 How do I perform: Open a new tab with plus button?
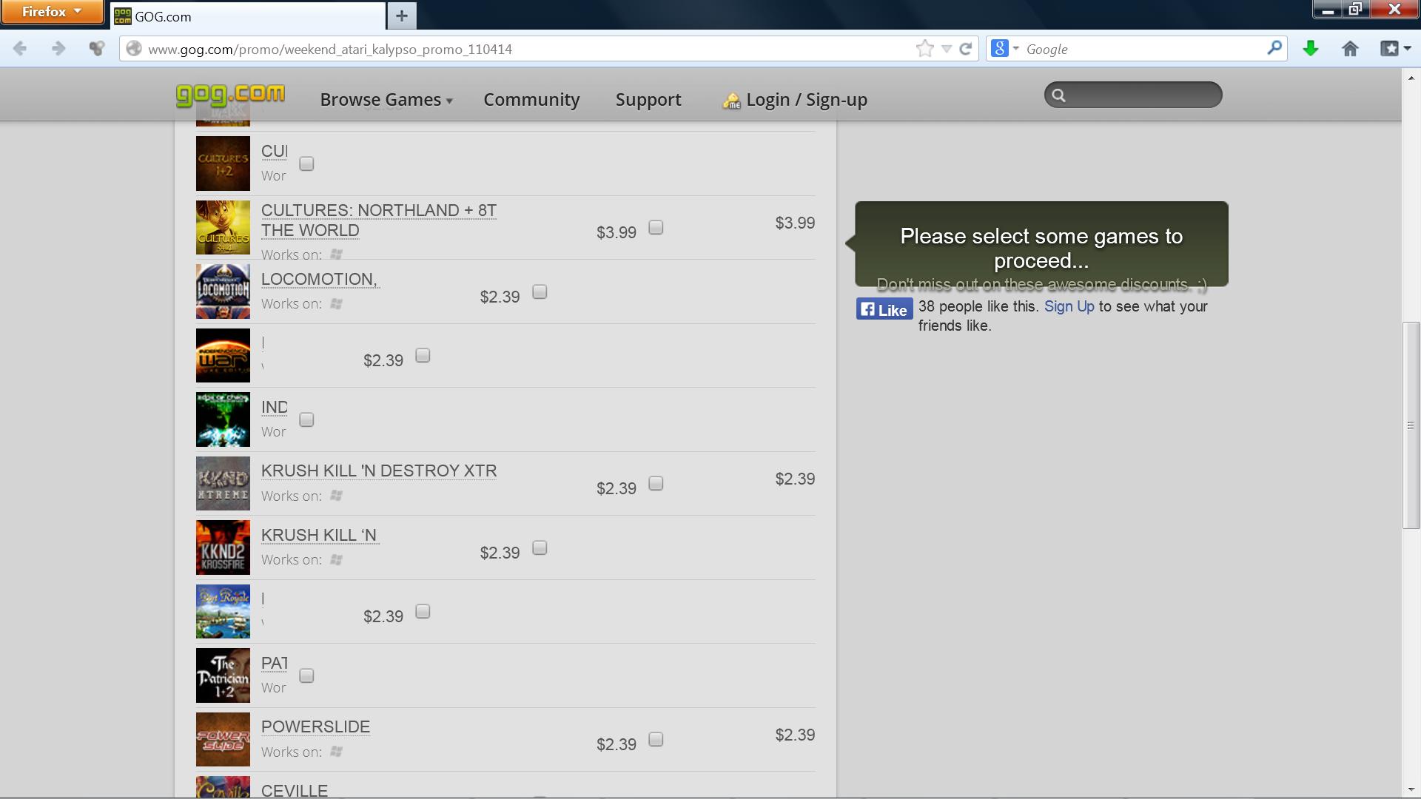(x=402, y=16)
